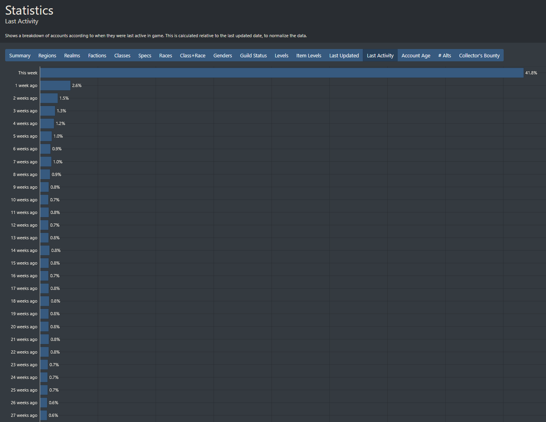Click the '24 weeks ago' row label
The height and width of the screenshot is (422, 546).
pyautogui.click(x=24, y=377)
